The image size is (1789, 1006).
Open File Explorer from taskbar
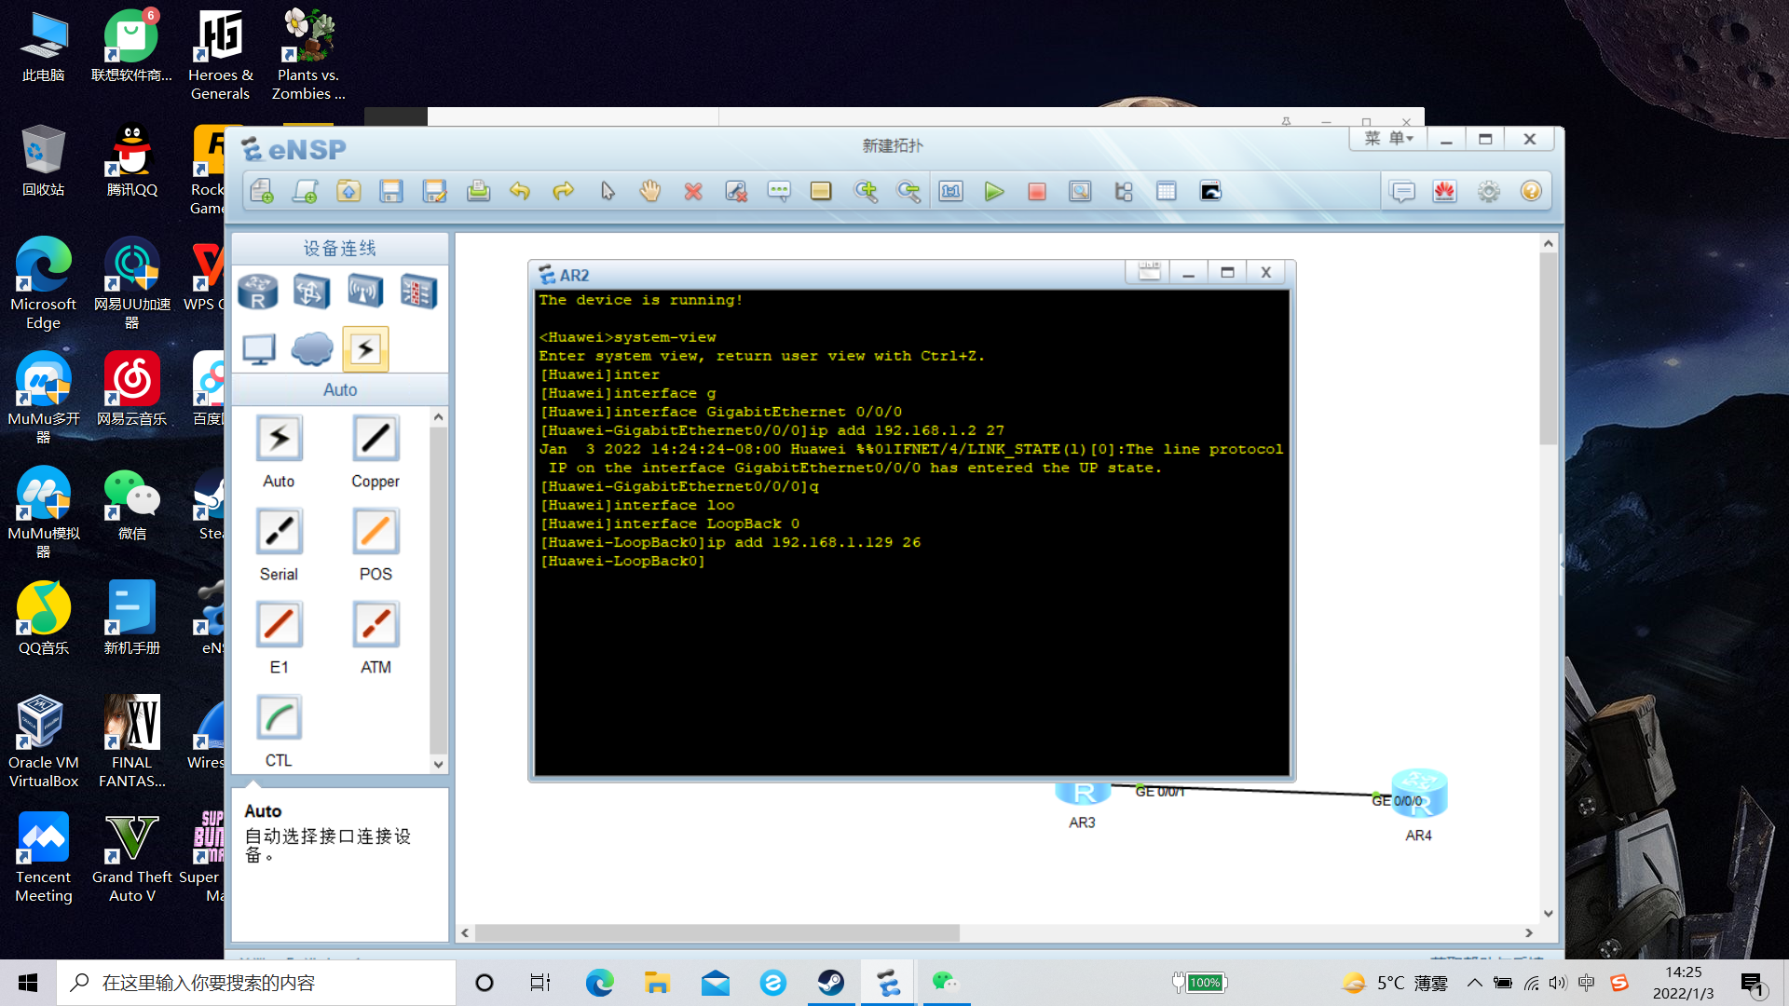click(x=657, y=983)
